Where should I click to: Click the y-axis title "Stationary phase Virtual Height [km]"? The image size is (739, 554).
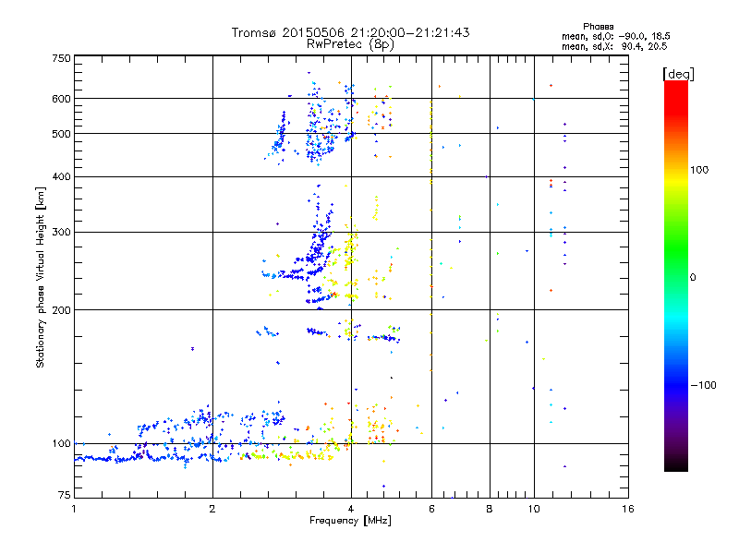[x=40, y=277]
